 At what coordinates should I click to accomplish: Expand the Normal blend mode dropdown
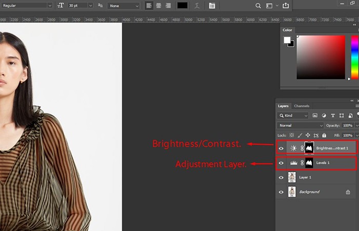300,125
